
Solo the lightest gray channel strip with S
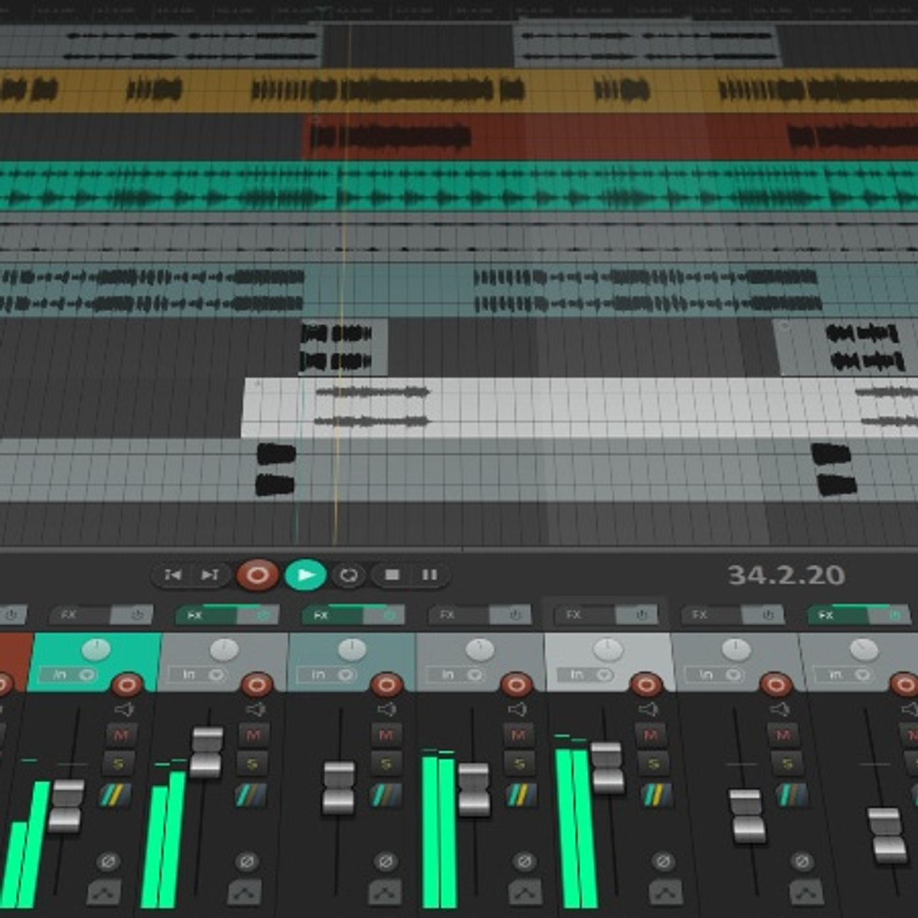coord(653,763)
